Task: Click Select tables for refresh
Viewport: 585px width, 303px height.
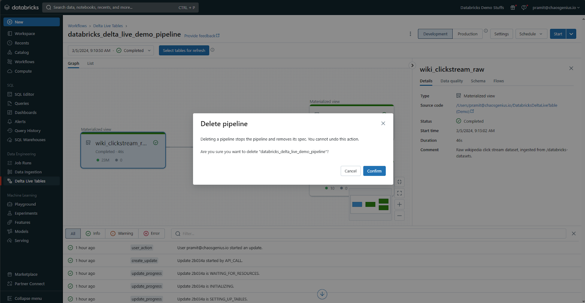Action: (184, 50)
